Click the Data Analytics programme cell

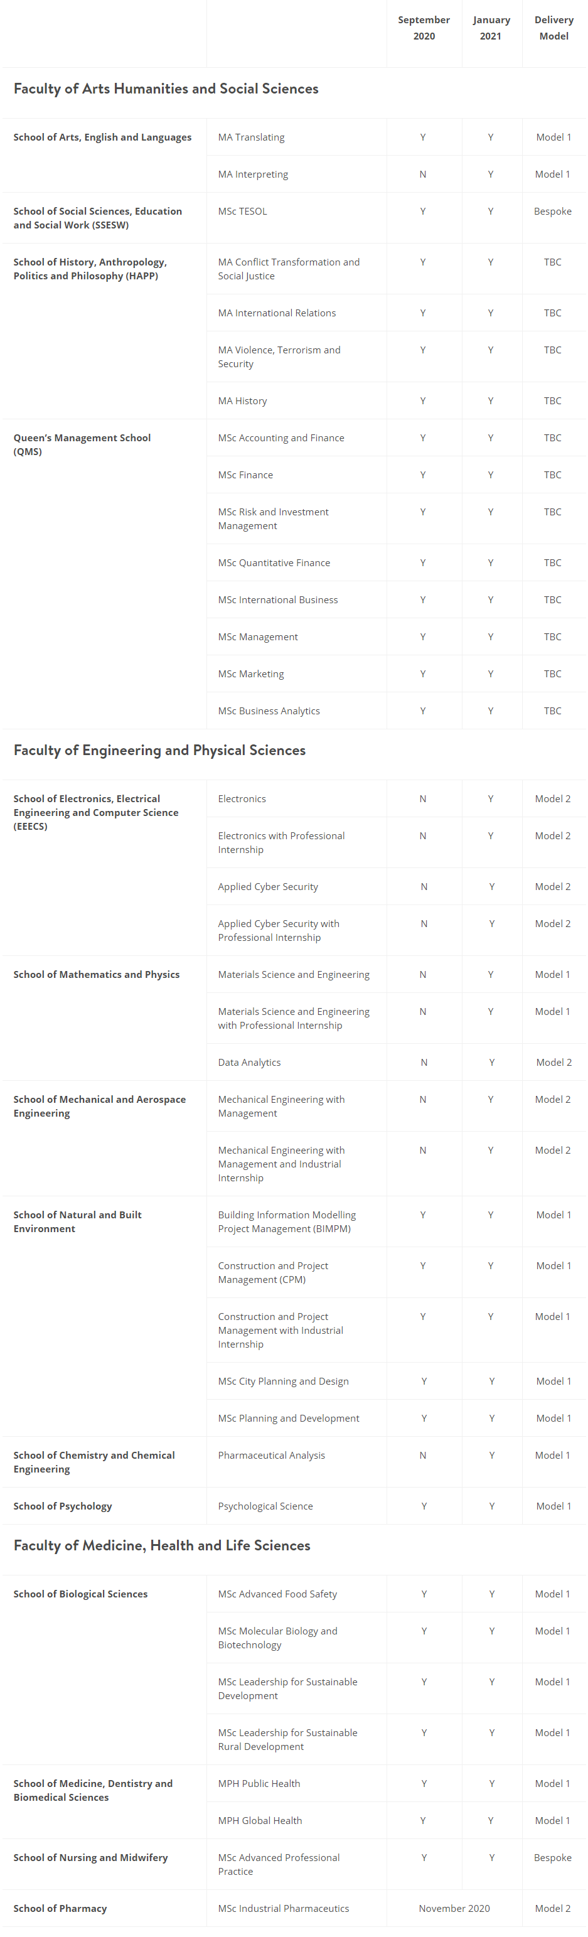tap(249, 1063)
